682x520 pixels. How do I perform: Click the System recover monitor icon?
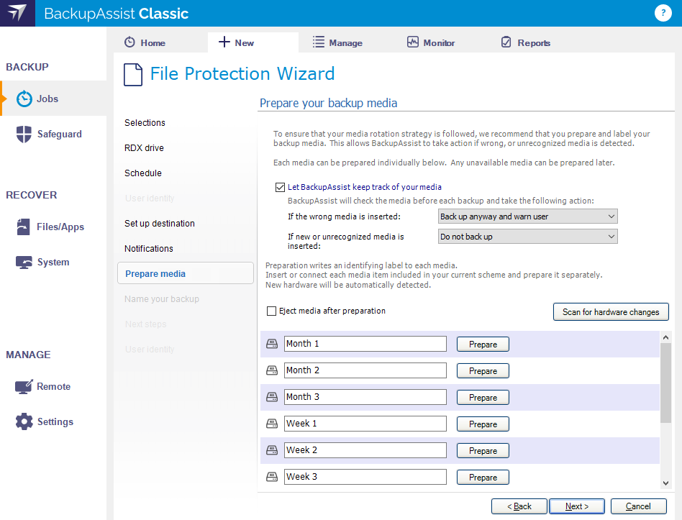(24, 263)
